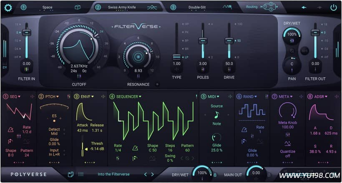The height and width of the screenshot is (183, 342).
Task: Click the mod assign handle of ENVF modulator
Action: (103, 96)
